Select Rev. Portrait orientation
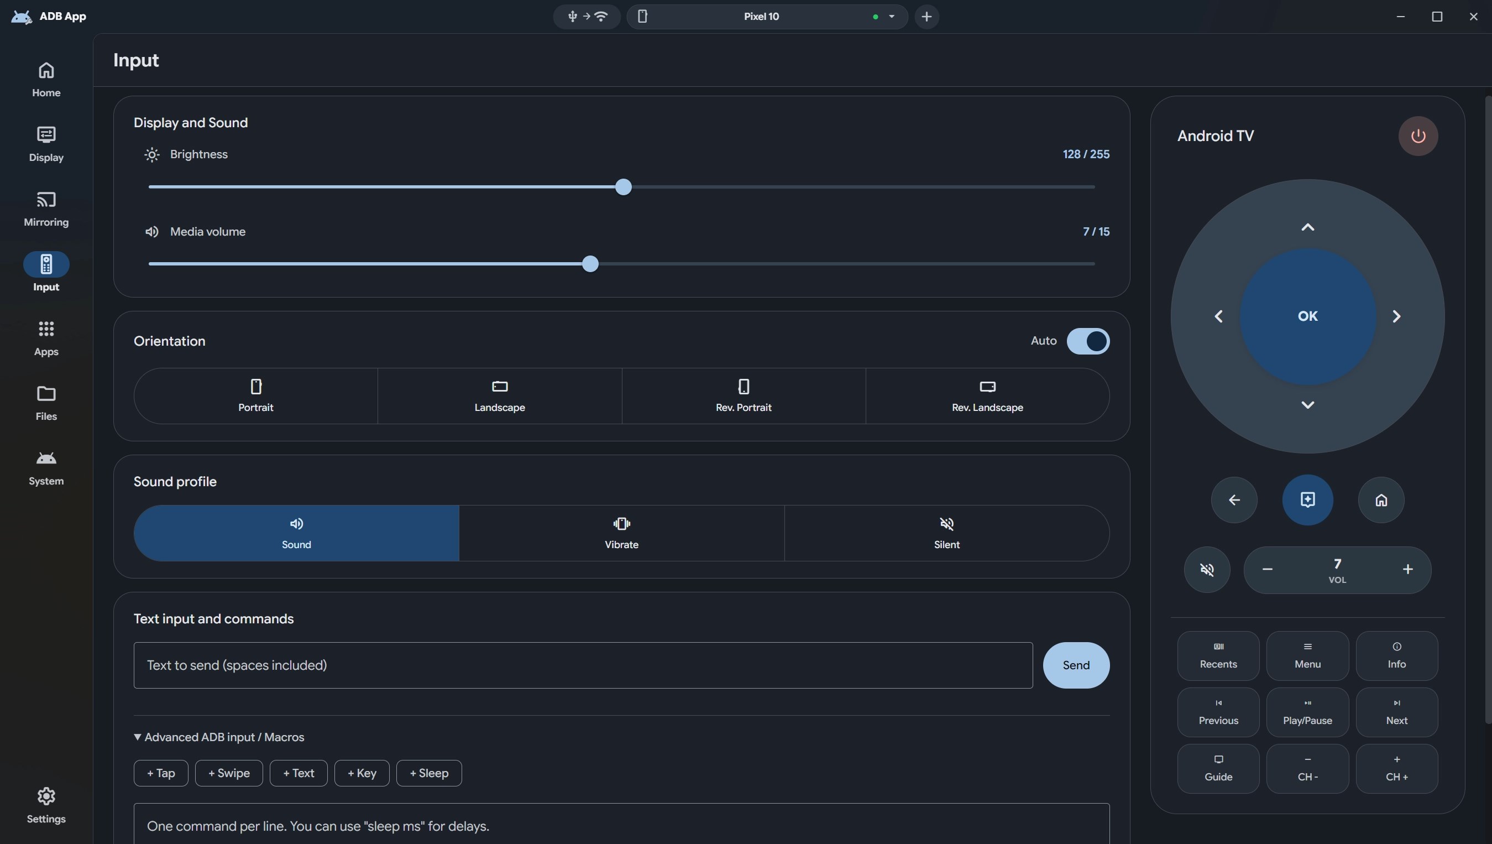The image size is (1492, 844). pos(743,396)
